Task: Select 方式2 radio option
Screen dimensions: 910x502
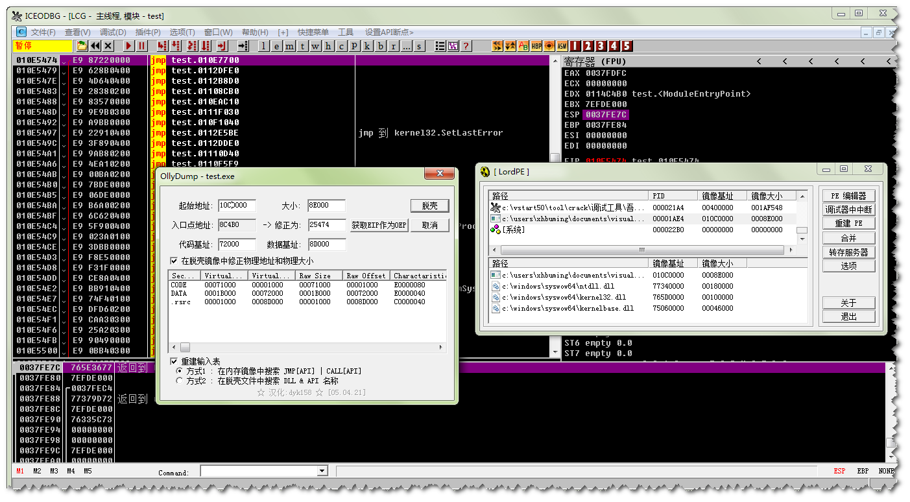Action: 180,381
